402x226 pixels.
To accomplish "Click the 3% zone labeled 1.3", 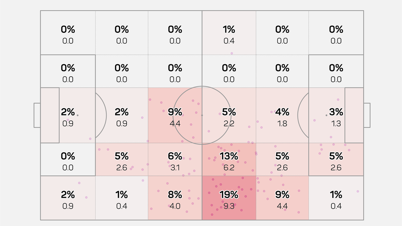I will tap(336, 115).
